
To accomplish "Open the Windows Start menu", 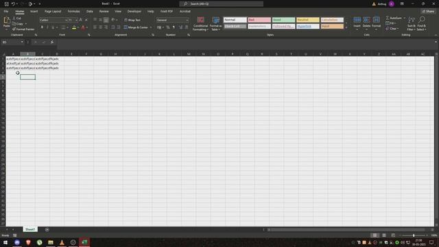I will point(5,242).
